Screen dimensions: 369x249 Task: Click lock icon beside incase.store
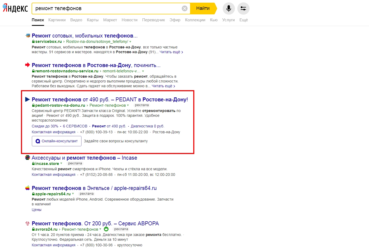coord(33,164)
